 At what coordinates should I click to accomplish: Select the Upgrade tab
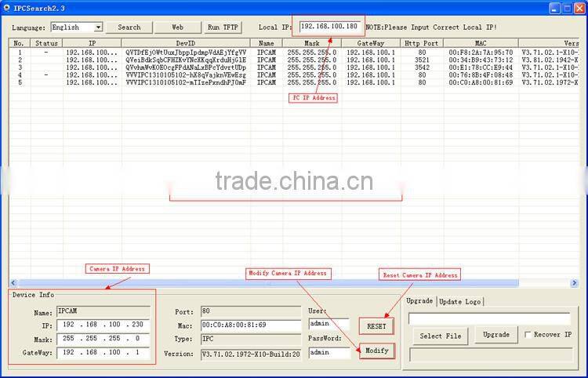[x=419, y=301]
